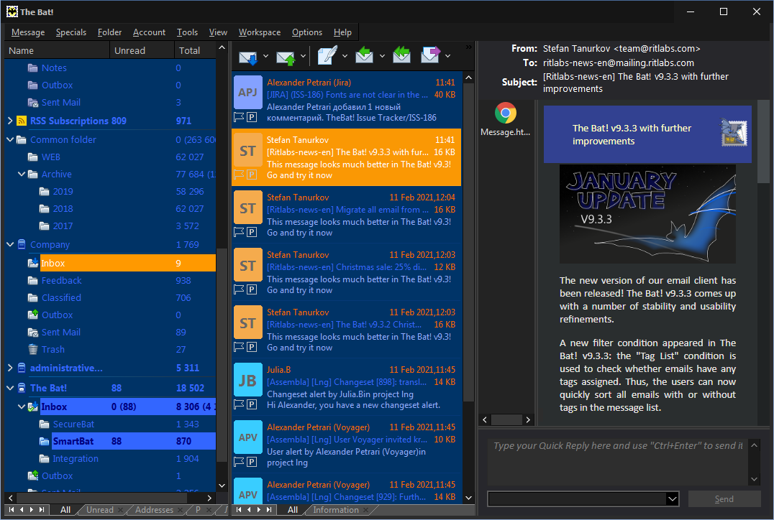Image resolution: width=774 pixels, height=520 pixels.
Task: Open the Workspace menu
Action: pyautogui.click(x=260, y=32)
